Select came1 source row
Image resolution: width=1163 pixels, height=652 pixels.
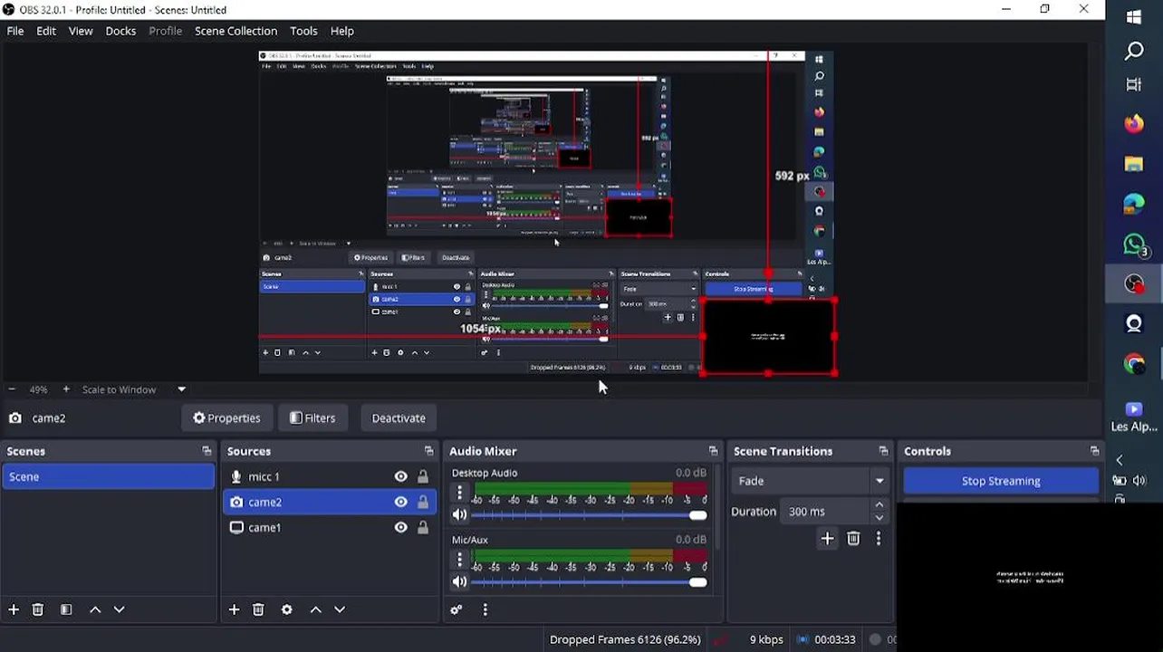[x=330, y=527]
